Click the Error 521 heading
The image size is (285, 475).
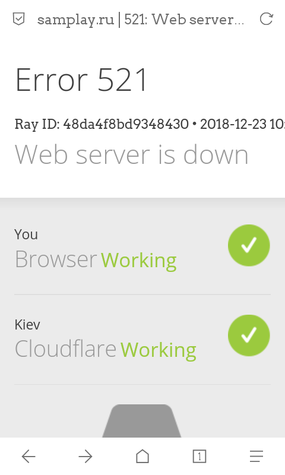81,80
